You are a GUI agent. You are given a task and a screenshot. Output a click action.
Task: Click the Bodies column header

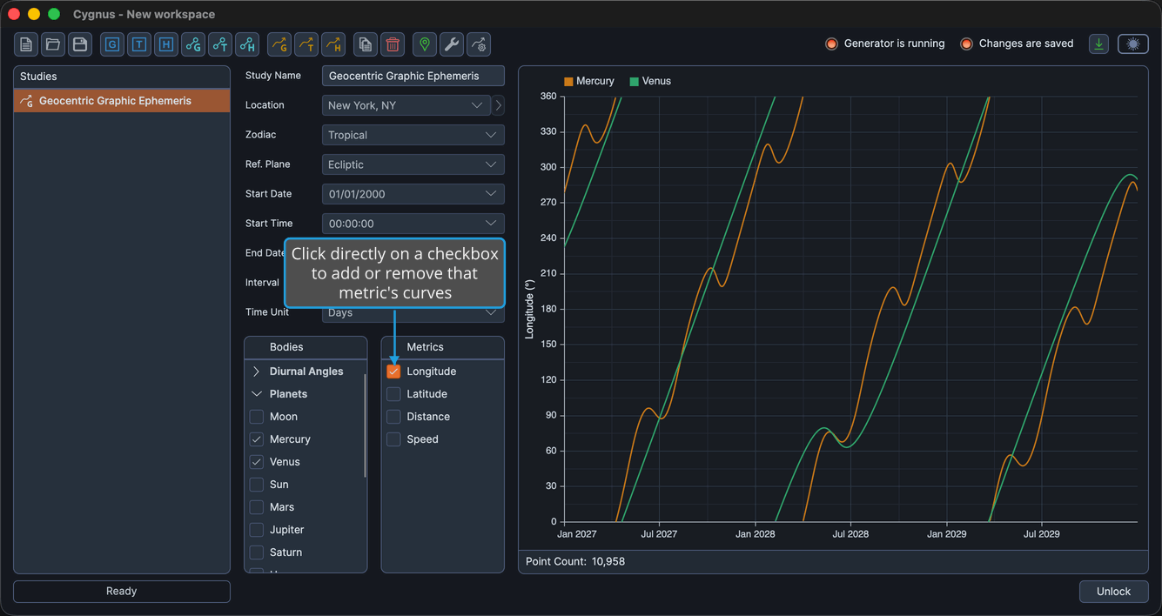[x=306, y=347]
